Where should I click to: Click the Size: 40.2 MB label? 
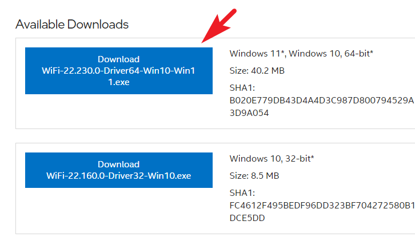tap(257, 71)
